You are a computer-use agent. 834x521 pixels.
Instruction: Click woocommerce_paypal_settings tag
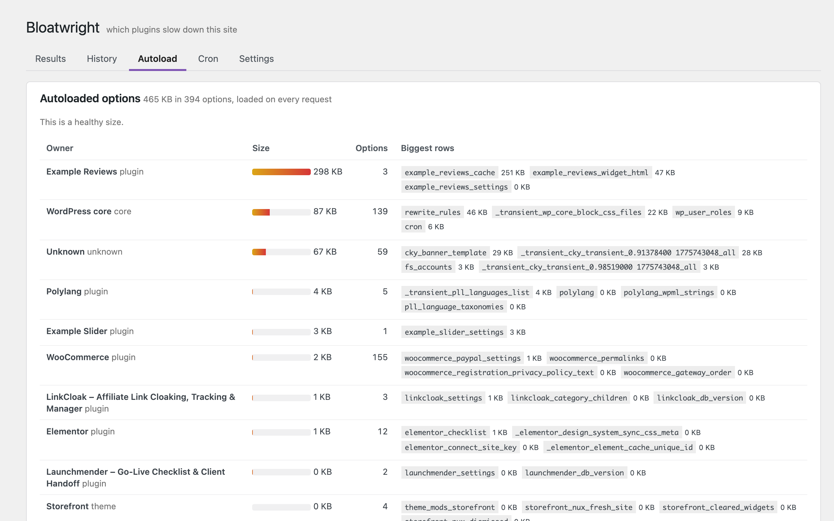(x=463, y=358)
